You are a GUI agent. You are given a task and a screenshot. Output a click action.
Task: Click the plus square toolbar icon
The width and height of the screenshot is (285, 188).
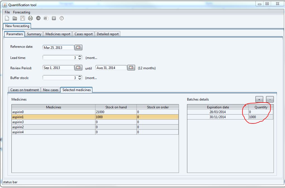[54, 18]
